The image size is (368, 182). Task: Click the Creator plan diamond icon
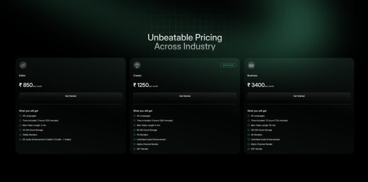tap(137, 65)
